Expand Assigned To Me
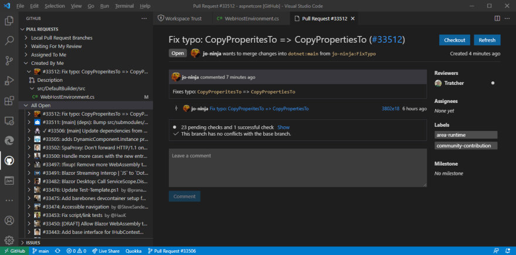Image resolution: width=516 pixels, height=255 pixels. click(26, 55)
